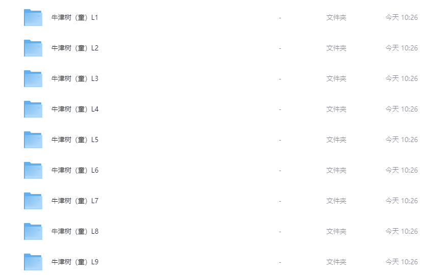Screen dimensions: 436x275
Task: Click the folder icon for 牛津树（童）L3
Action: click(x=33, y=79)
